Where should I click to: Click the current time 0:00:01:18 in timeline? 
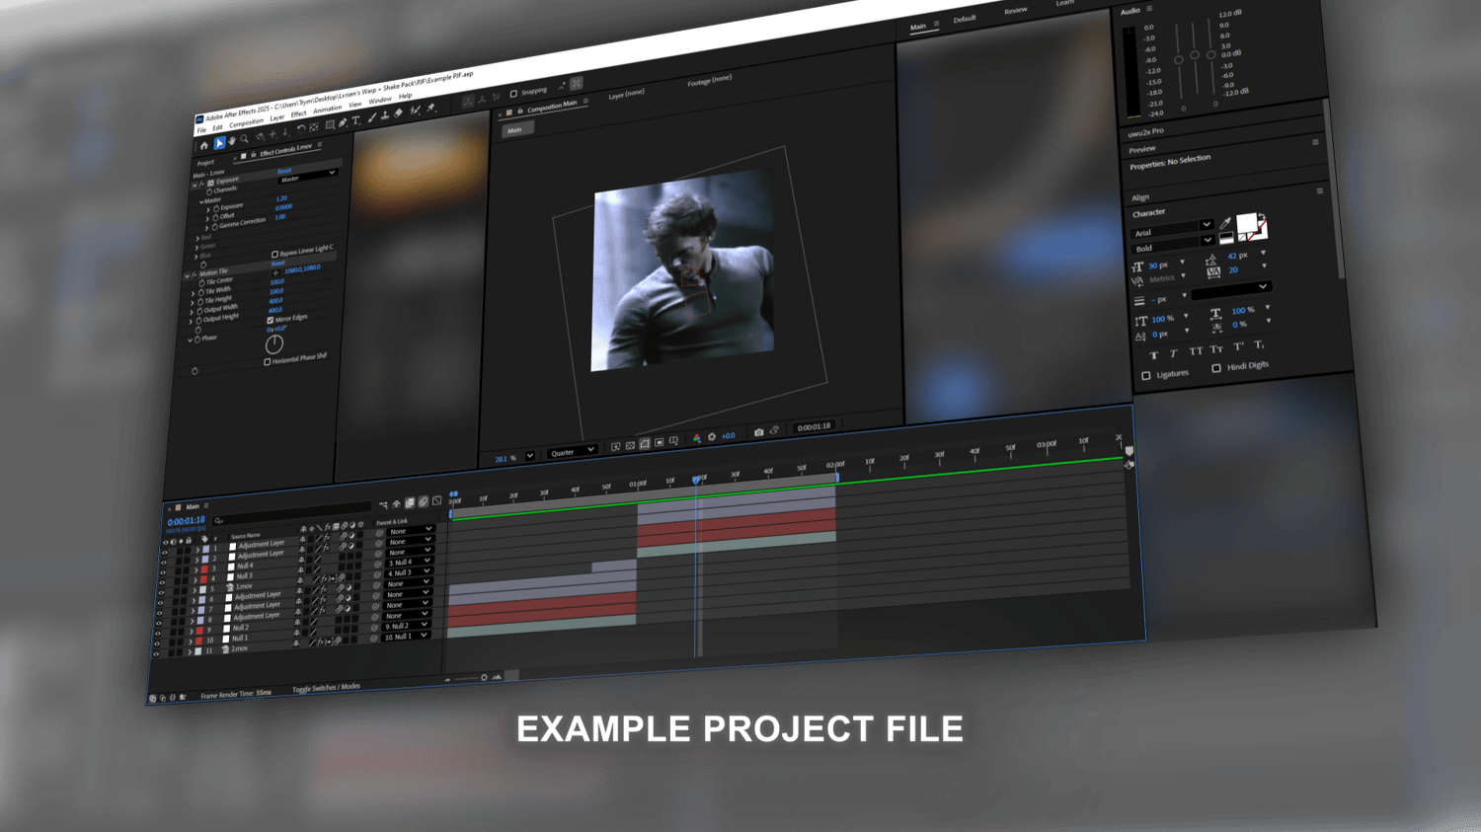coord(187,521)
